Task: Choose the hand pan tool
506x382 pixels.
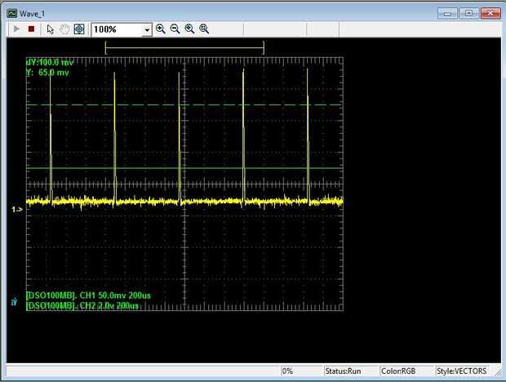Action: [64, 29]
